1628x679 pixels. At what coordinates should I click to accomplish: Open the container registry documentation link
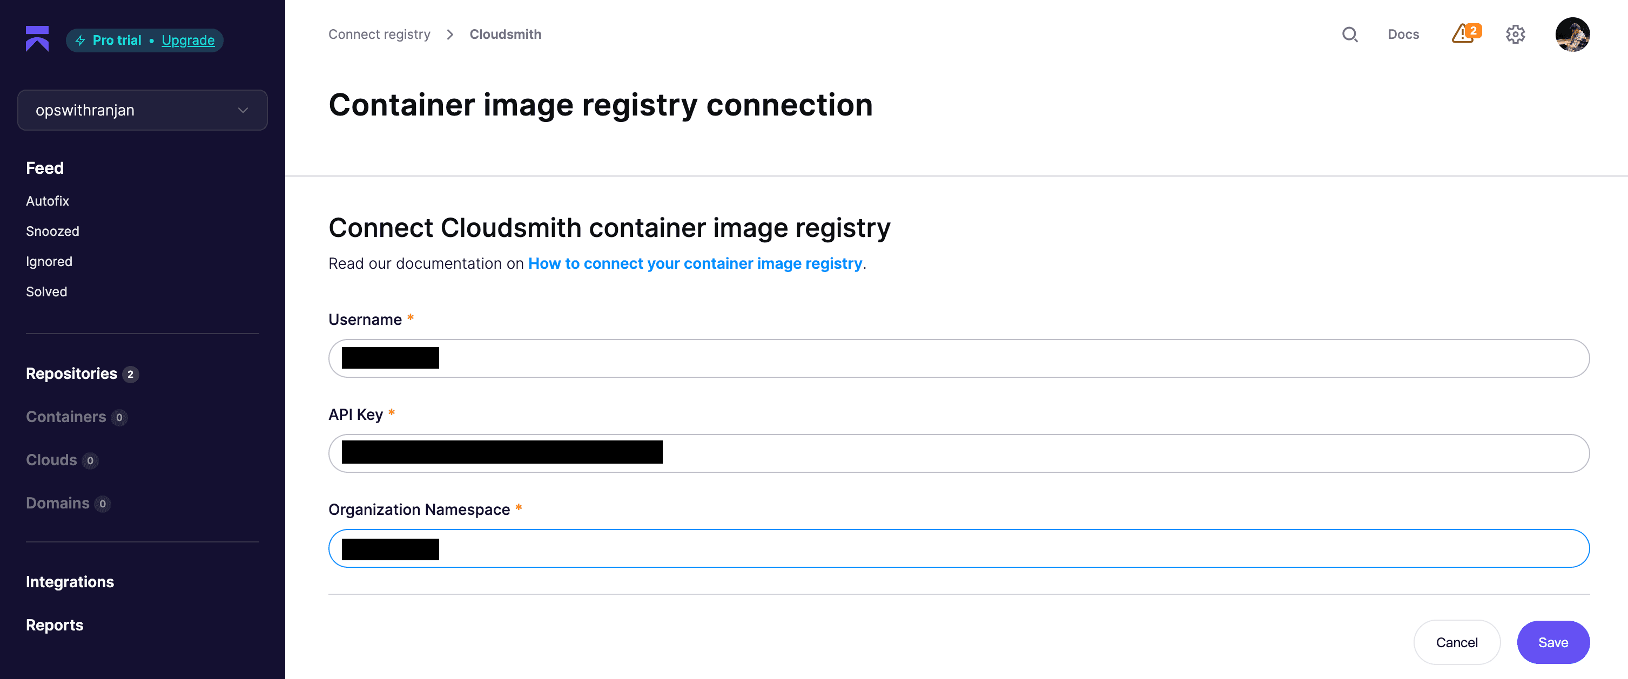pos(695,264)
